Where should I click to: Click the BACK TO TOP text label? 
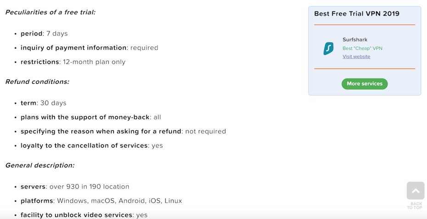[x=416, y=206]
